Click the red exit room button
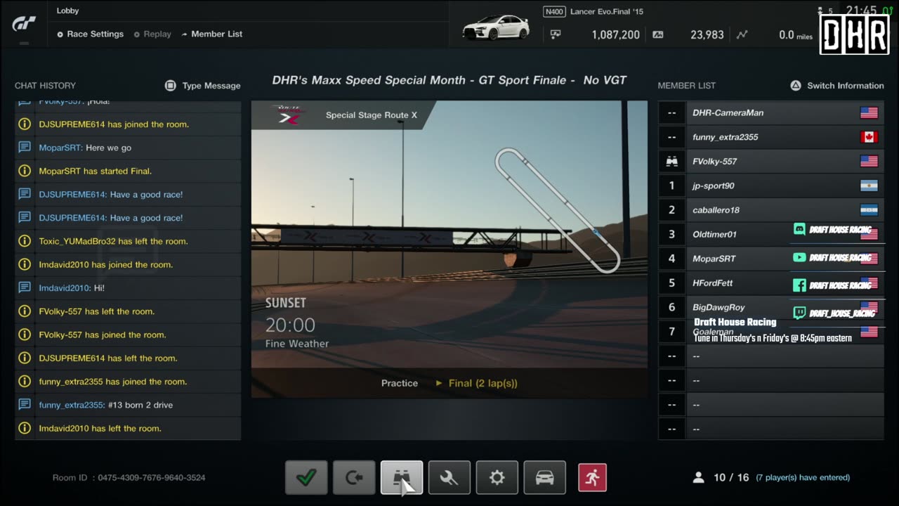 click(x=592, y=478)
